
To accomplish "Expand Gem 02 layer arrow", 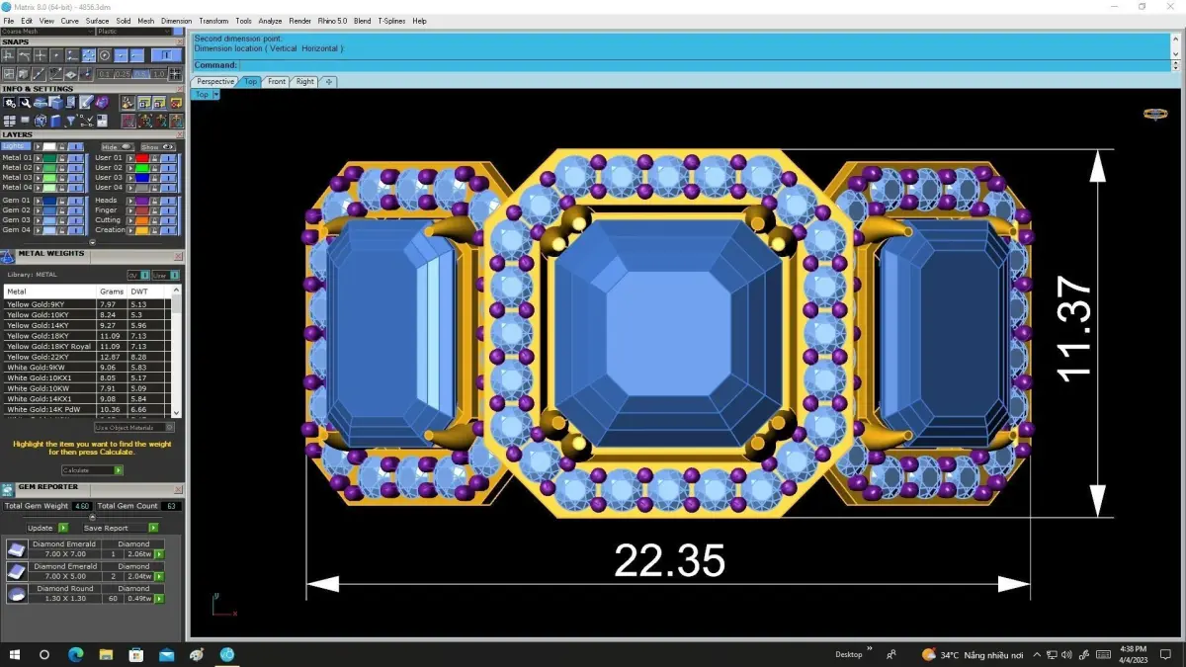I will click(x=38, y=210).
